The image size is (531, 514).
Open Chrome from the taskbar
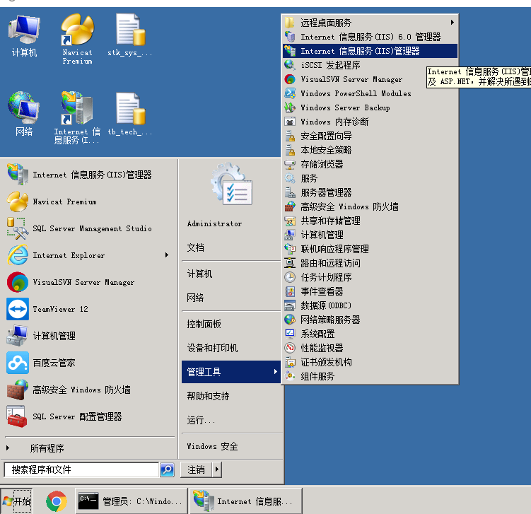(57, 501)
